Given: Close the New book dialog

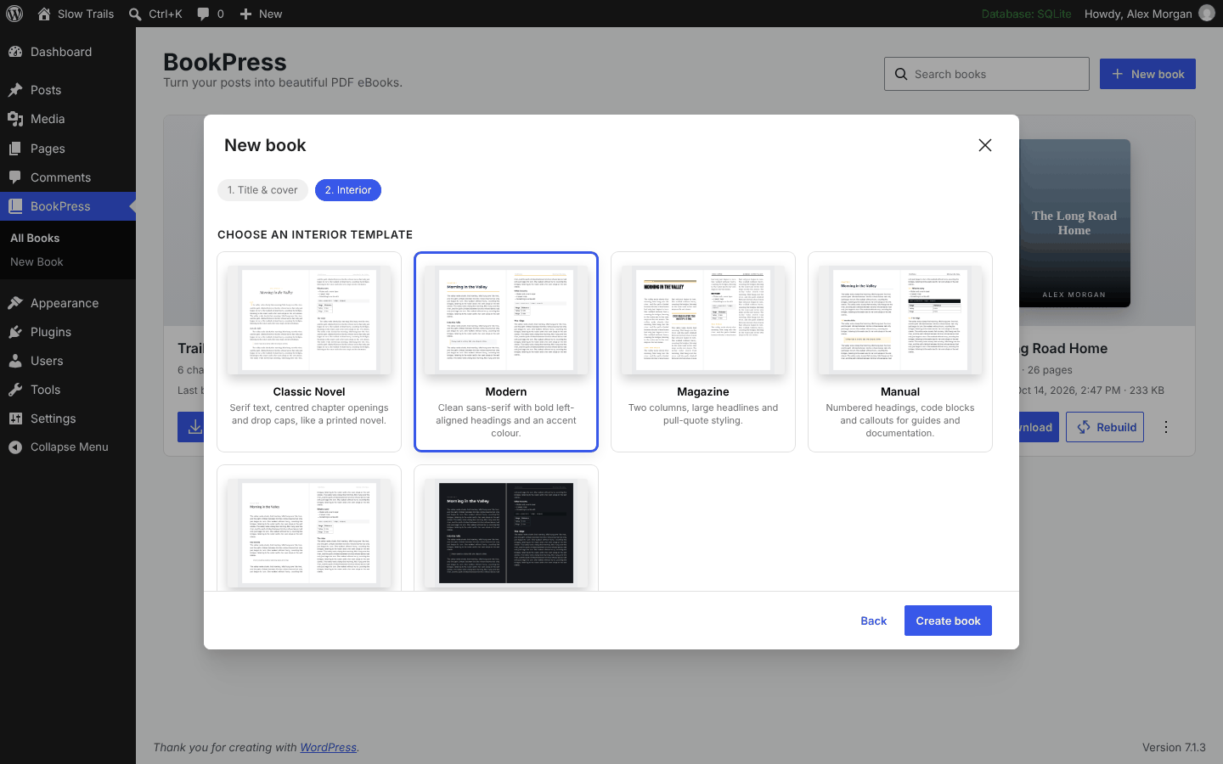Looking at the screenshot, I should pyautogui.click(x=985, y=145).
